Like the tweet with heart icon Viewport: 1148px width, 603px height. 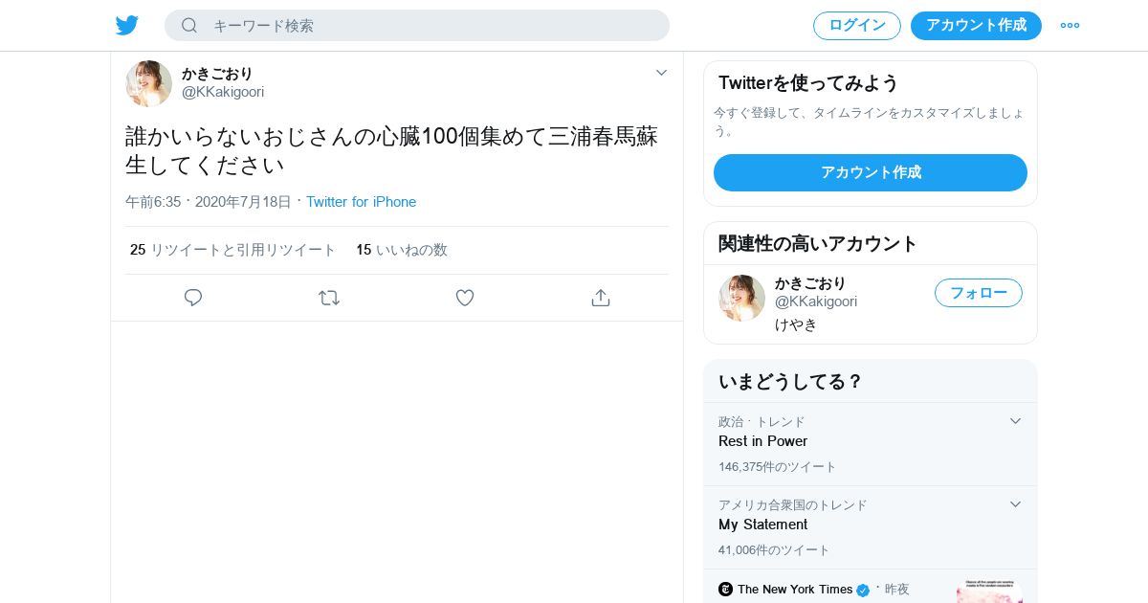pyautogui.click(x=465, y=298)
